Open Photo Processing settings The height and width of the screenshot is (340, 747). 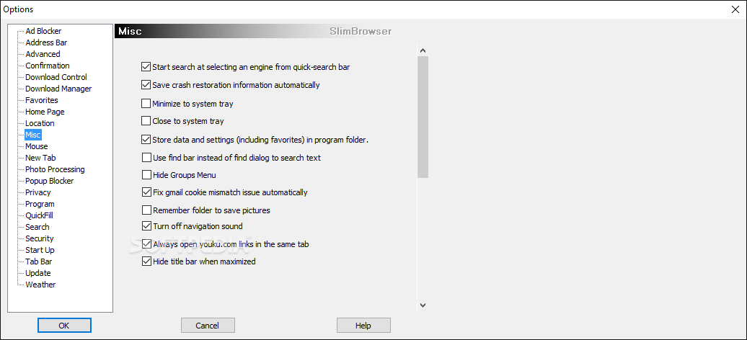[55, 169]
